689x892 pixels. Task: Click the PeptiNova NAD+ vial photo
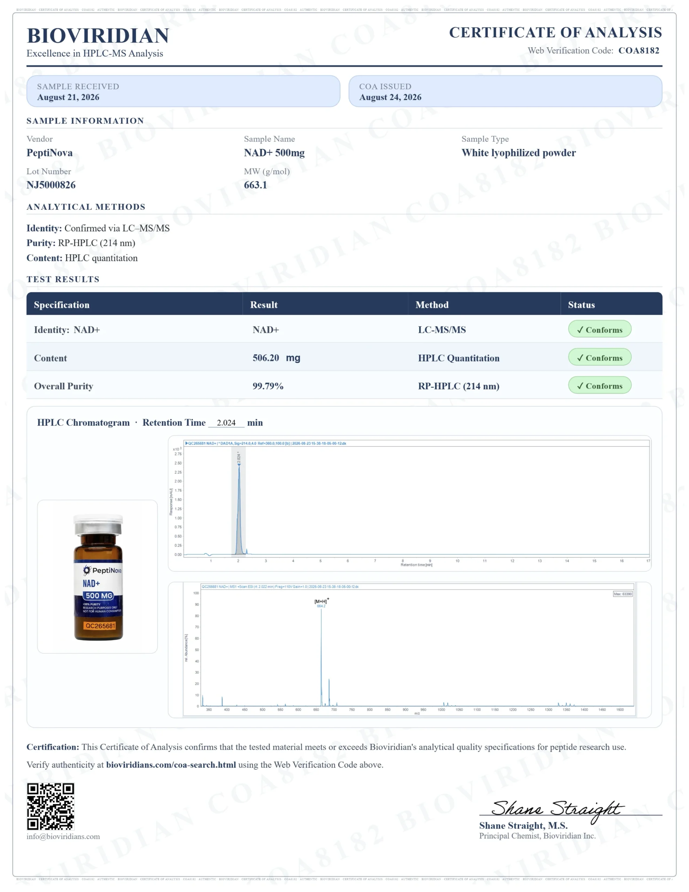tap(98, 577)
